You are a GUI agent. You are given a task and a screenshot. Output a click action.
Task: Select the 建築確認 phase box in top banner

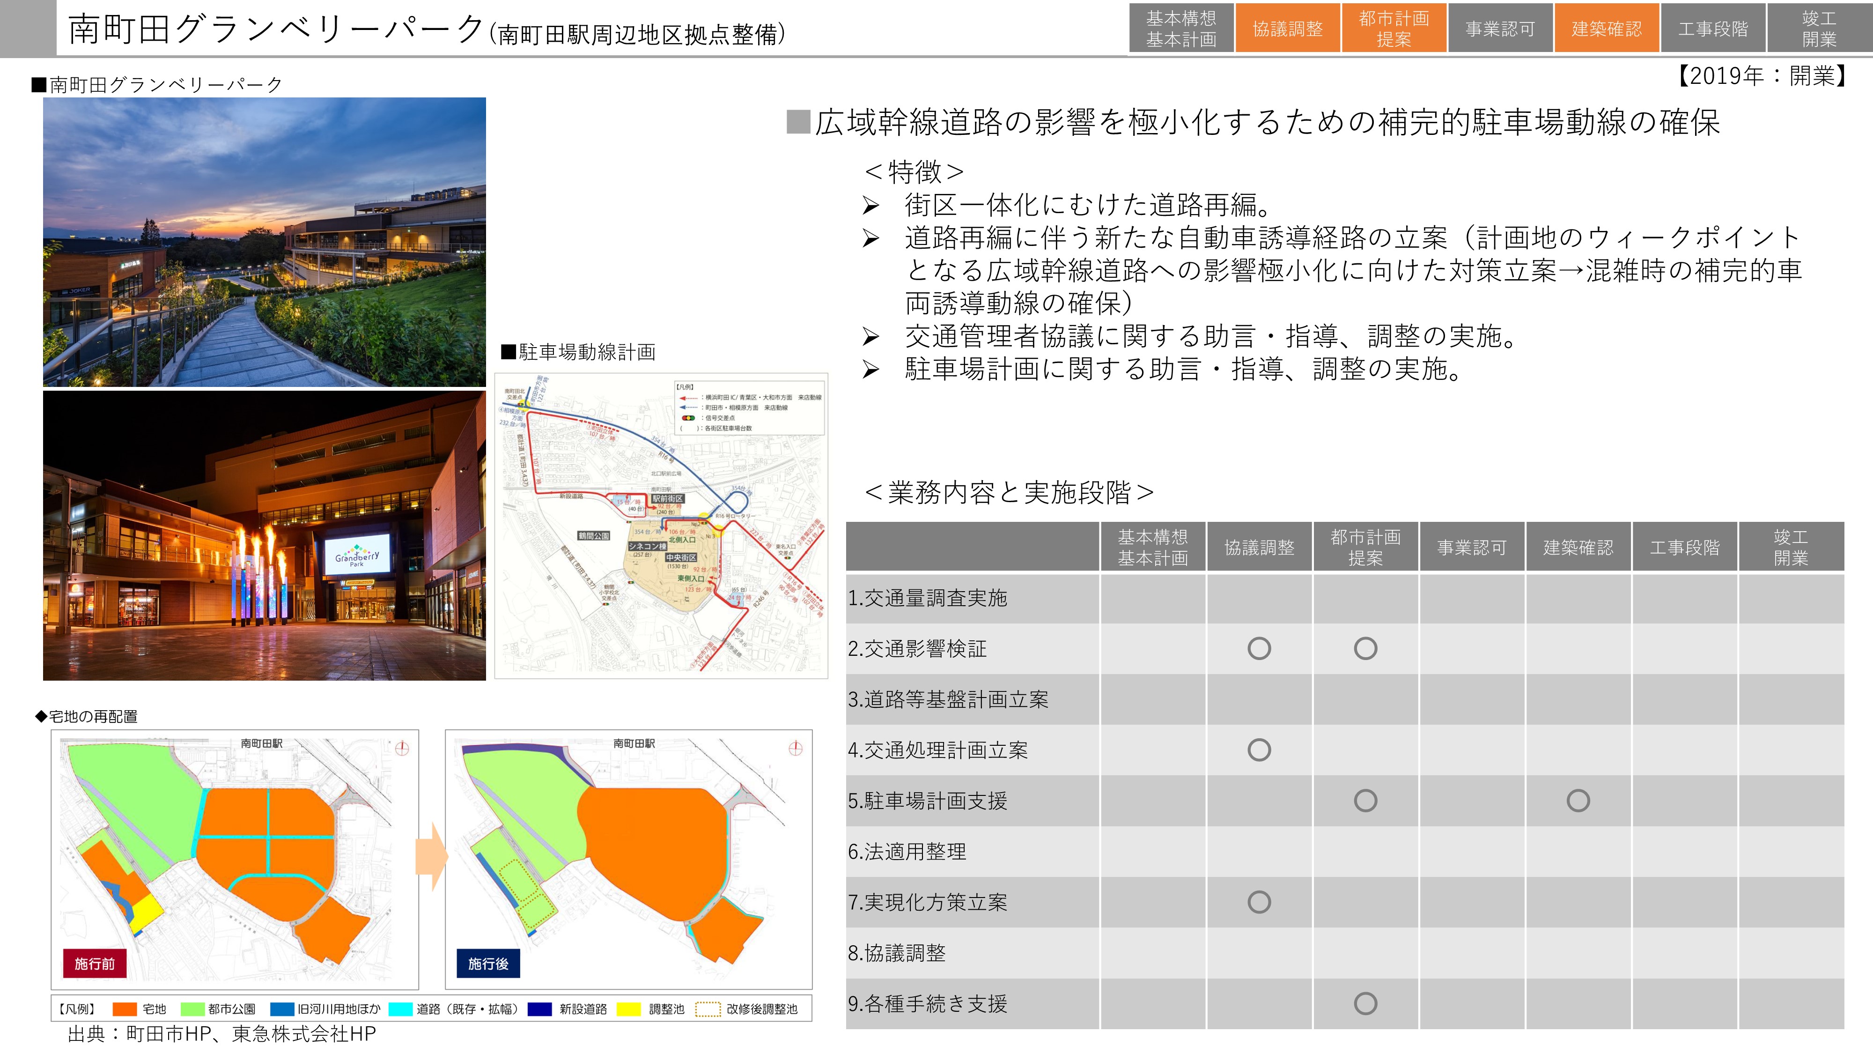[1606, 29]
